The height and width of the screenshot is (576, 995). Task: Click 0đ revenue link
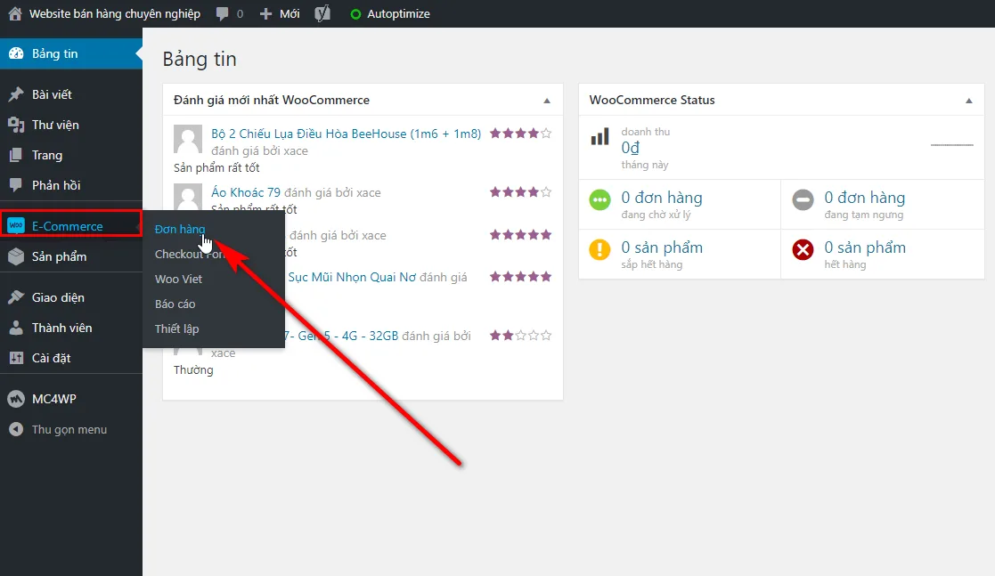click(630, 148)
